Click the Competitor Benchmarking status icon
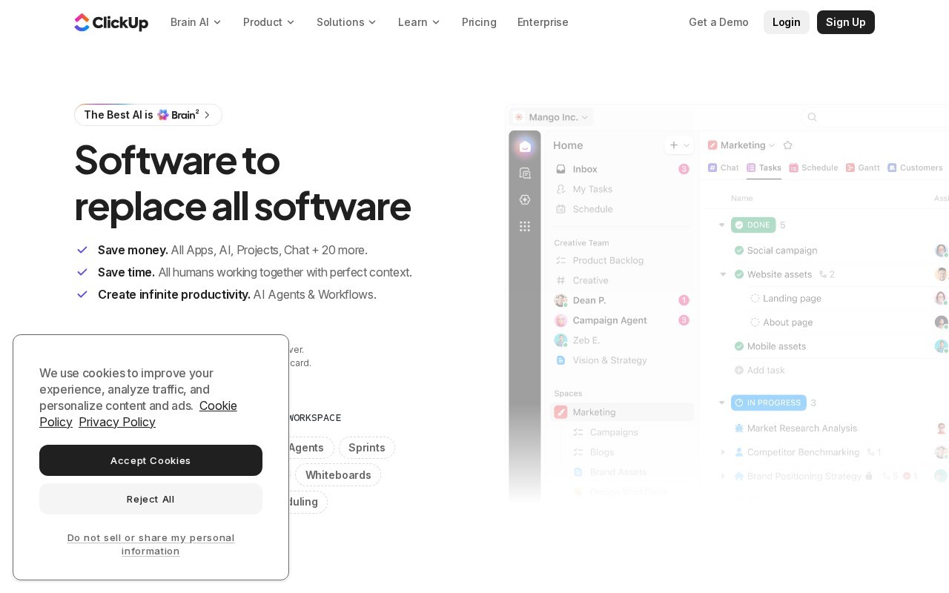949x593 pixels. click(739, 452)
